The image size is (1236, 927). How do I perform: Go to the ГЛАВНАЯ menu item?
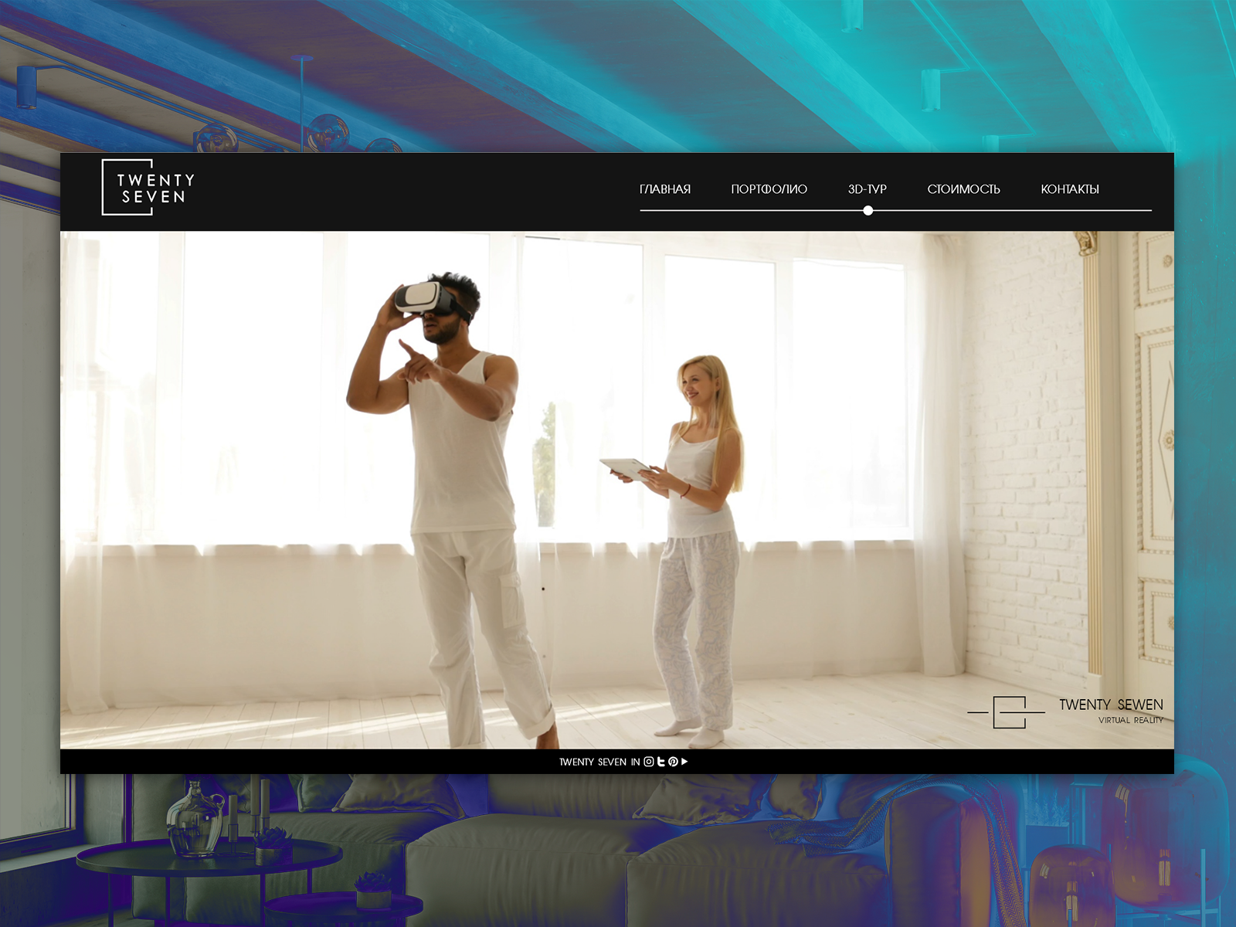pos(665,189)
